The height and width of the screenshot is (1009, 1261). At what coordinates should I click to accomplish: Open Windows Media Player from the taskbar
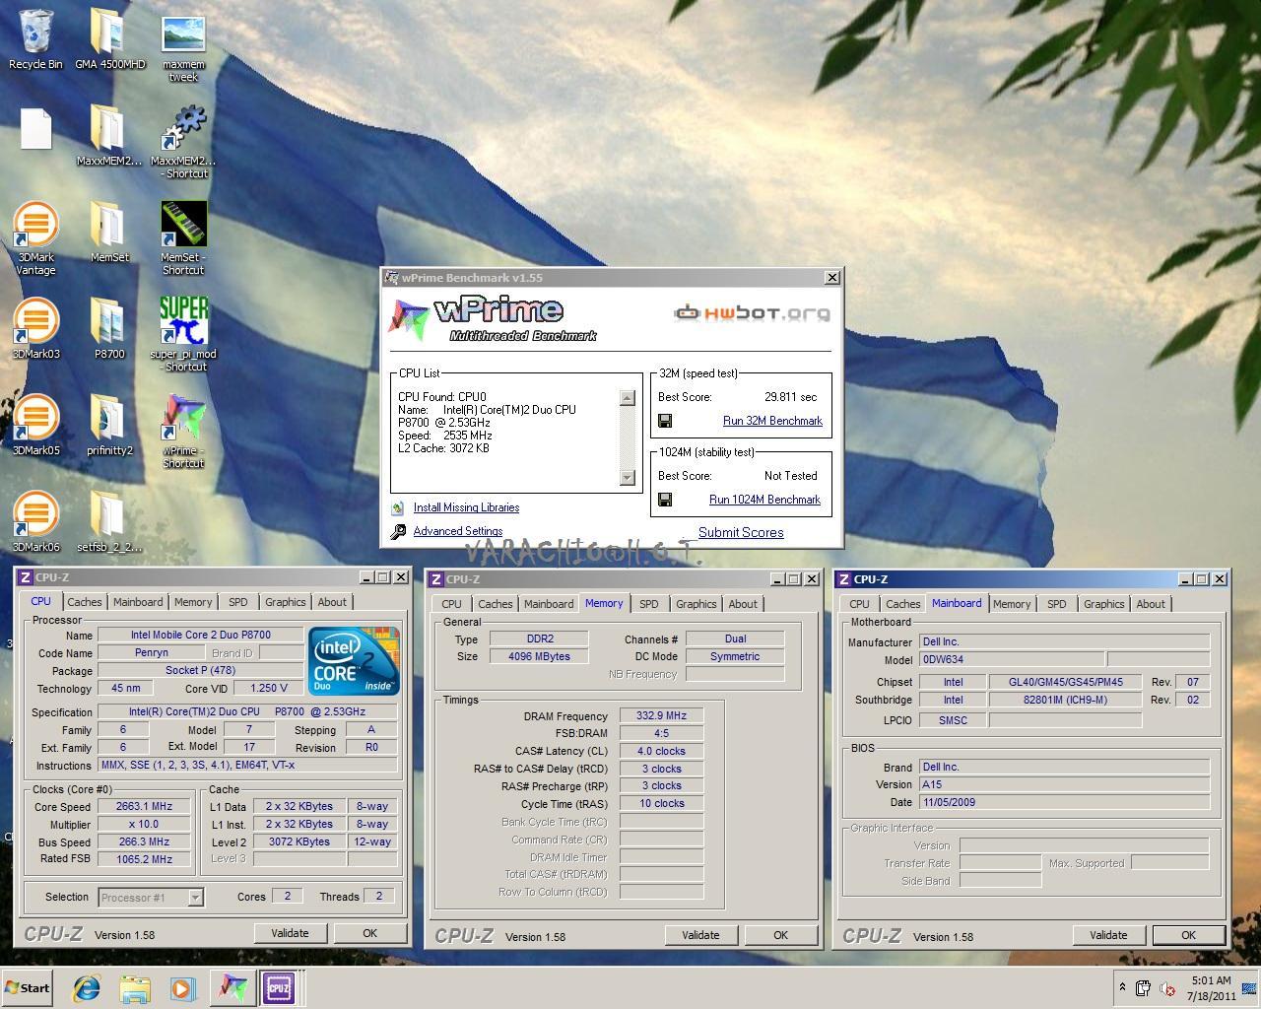[x=182, y=988]
